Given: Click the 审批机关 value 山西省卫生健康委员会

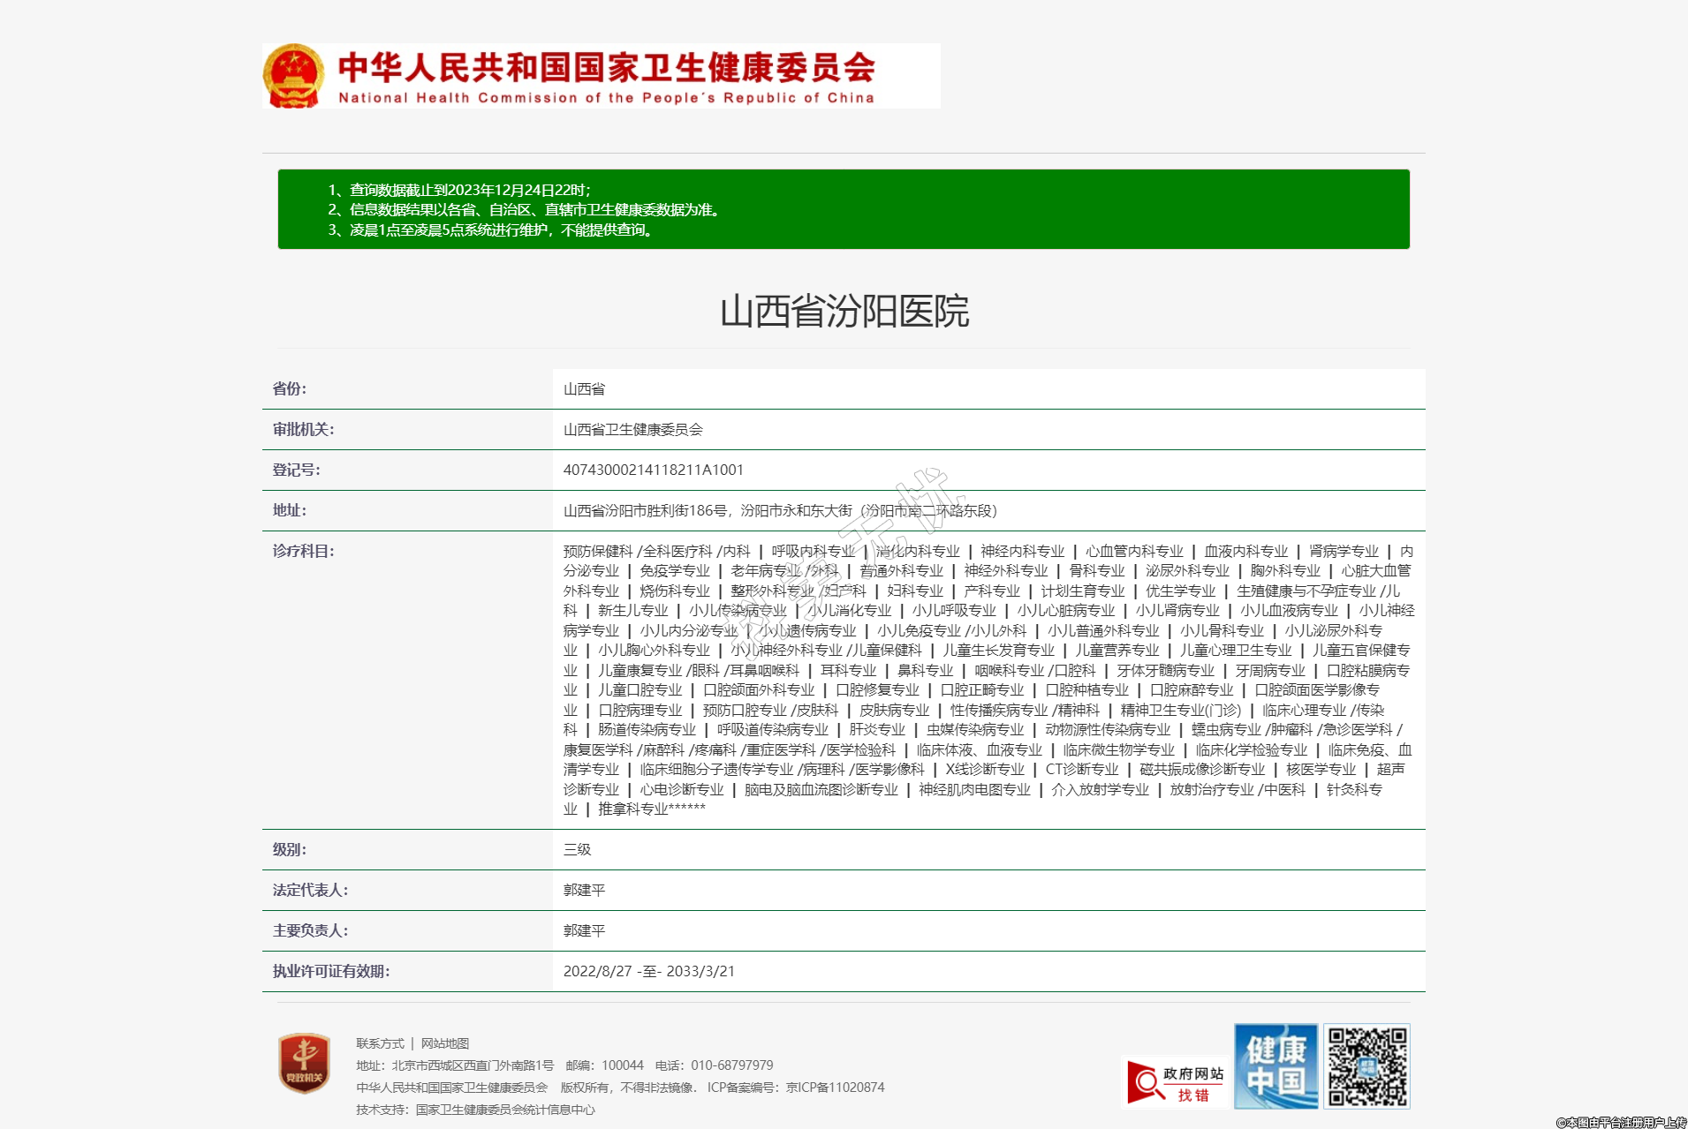Looking at the screenshot, I should (632, 430).
